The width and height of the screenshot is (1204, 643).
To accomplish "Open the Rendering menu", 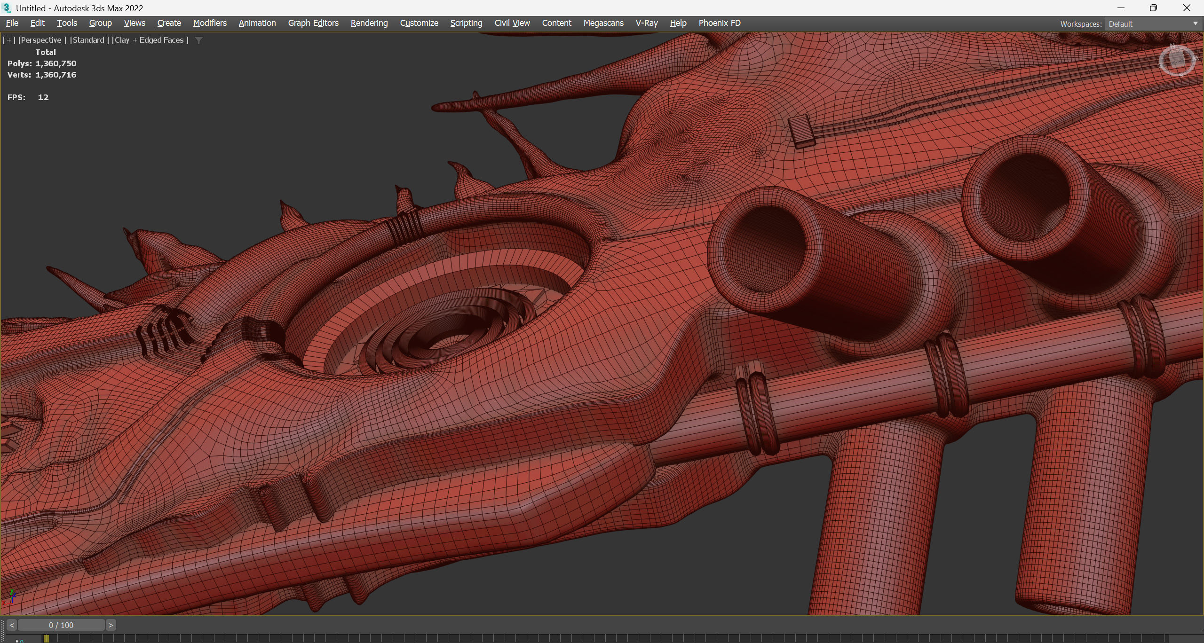I will click(369, 23).
